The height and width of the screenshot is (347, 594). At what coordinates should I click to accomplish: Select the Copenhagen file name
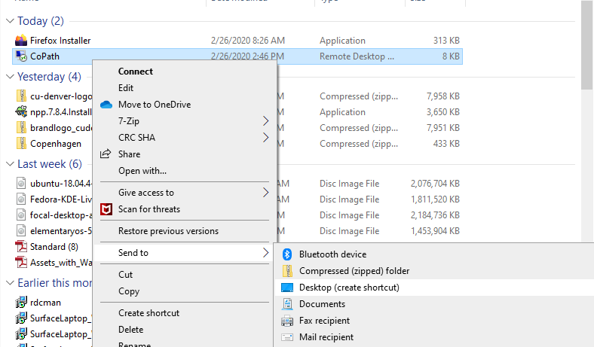click(56, 144)
